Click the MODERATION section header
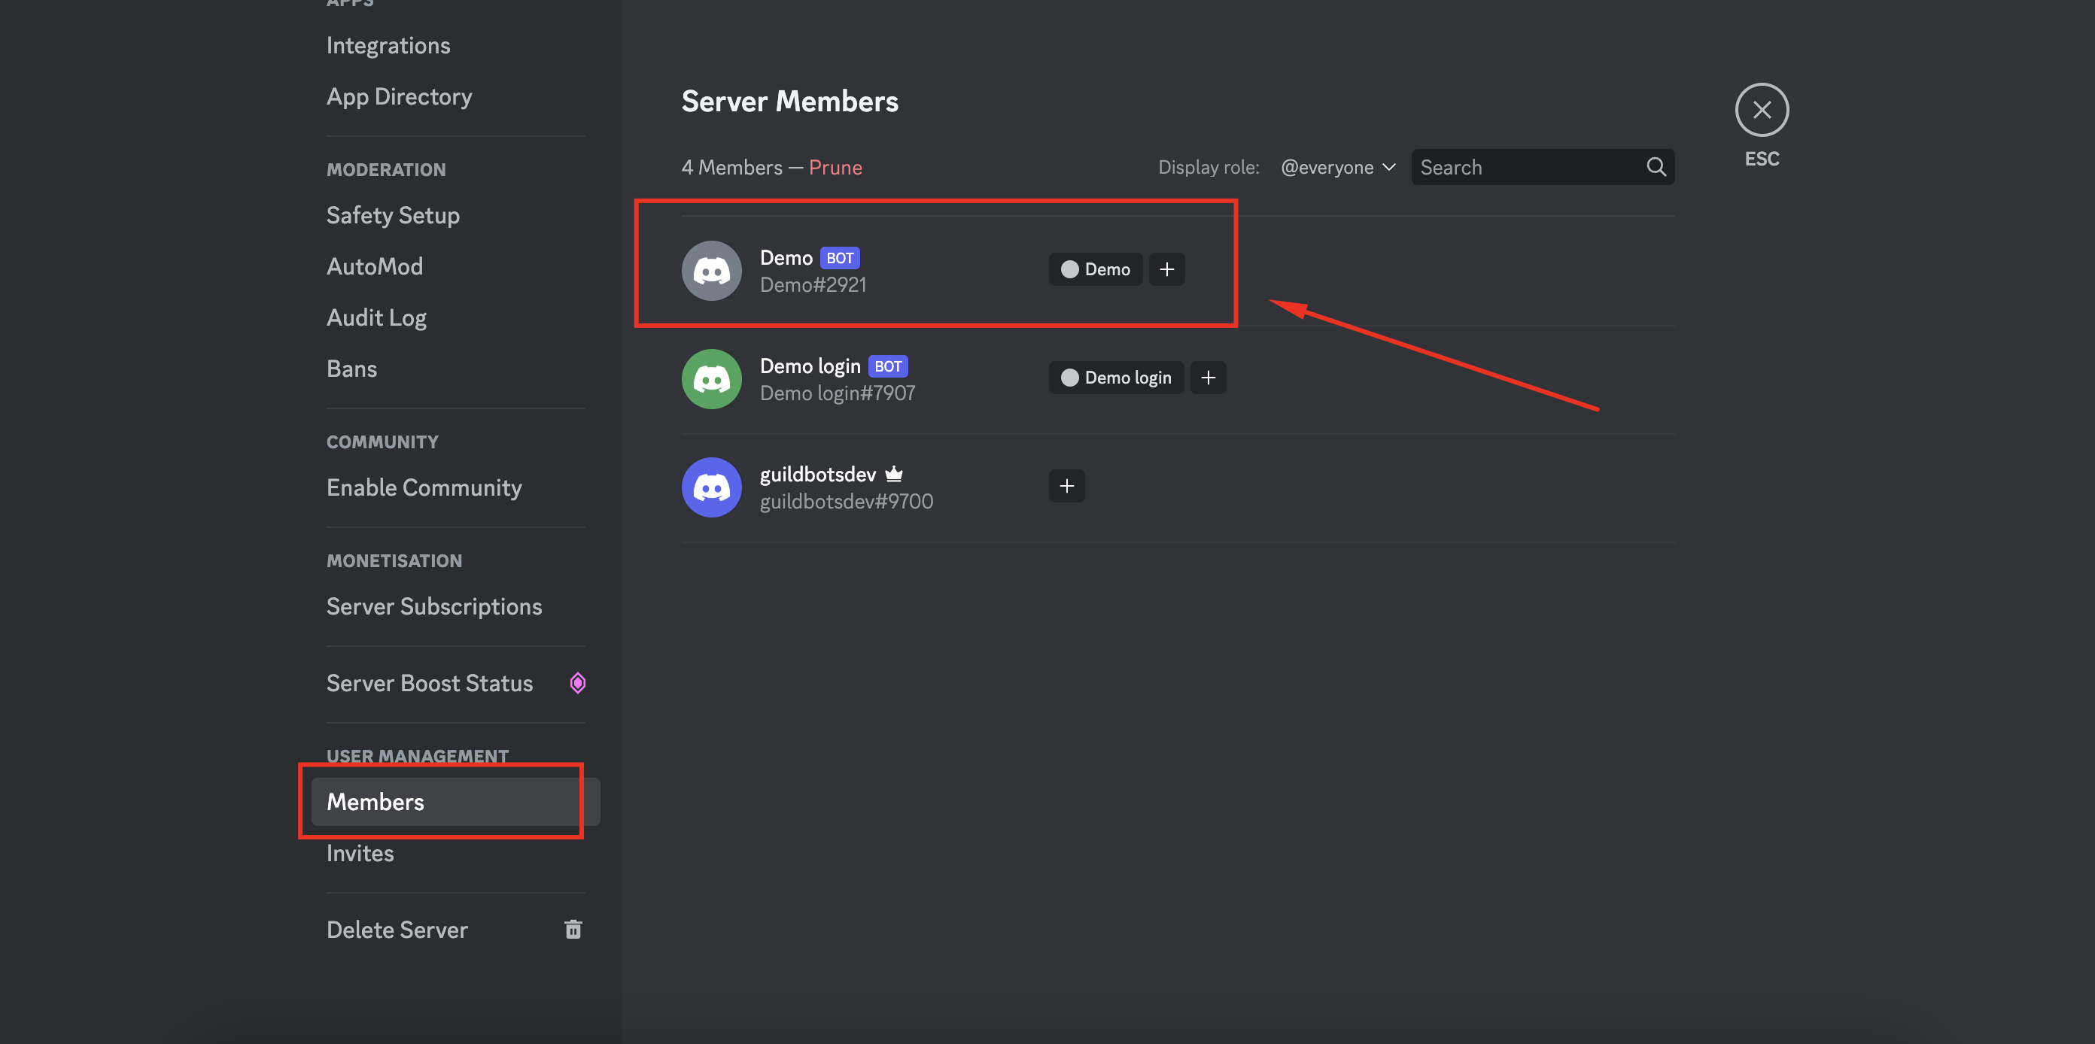 385,170
